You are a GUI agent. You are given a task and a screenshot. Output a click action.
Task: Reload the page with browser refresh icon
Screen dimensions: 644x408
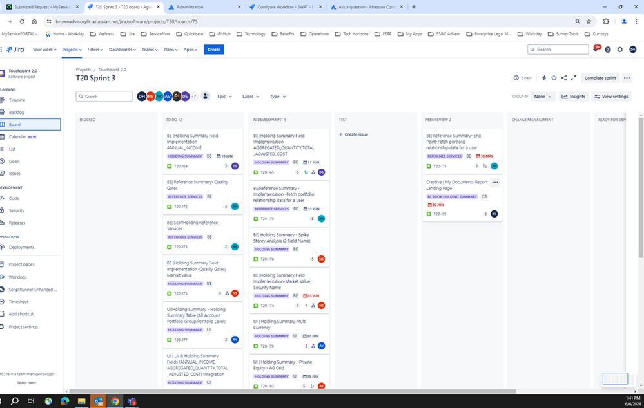22,21
